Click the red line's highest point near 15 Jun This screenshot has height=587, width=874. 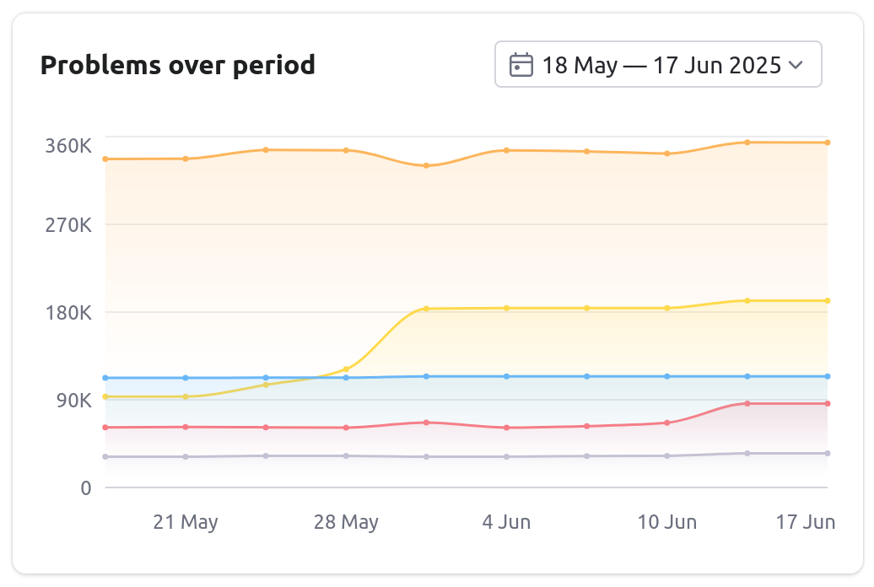click(747, 405)
